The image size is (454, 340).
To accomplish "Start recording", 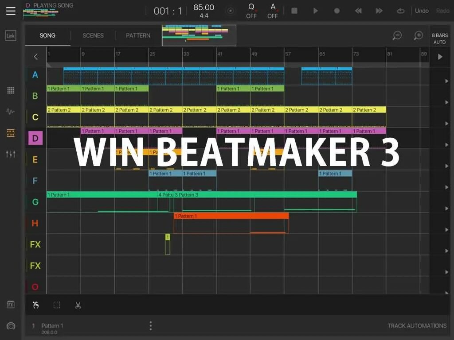I will 337,11.
